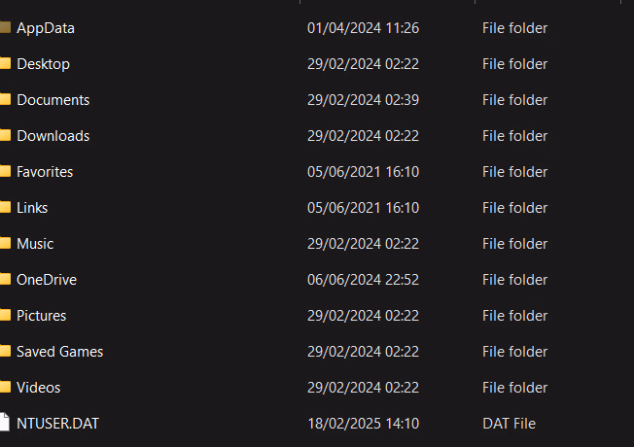Select the Pictures folder name
The image size is (634, 447).
click(x=41, y=316)
